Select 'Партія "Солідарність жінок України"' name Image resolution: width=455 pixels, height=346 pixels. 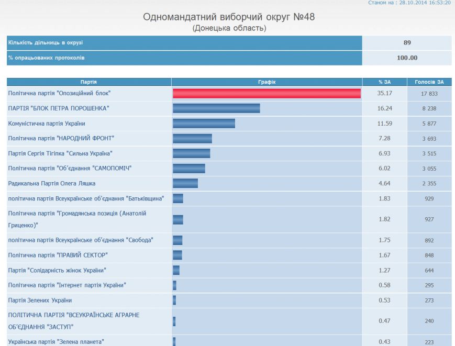coord(57,270)
